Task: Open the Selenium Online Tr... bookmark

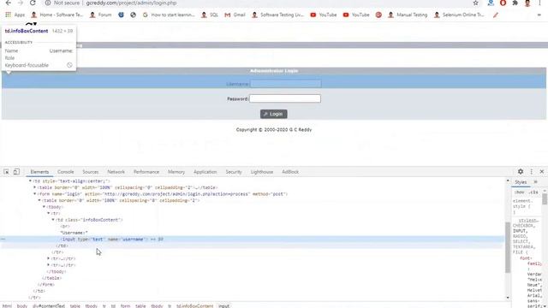Action: 459,15
